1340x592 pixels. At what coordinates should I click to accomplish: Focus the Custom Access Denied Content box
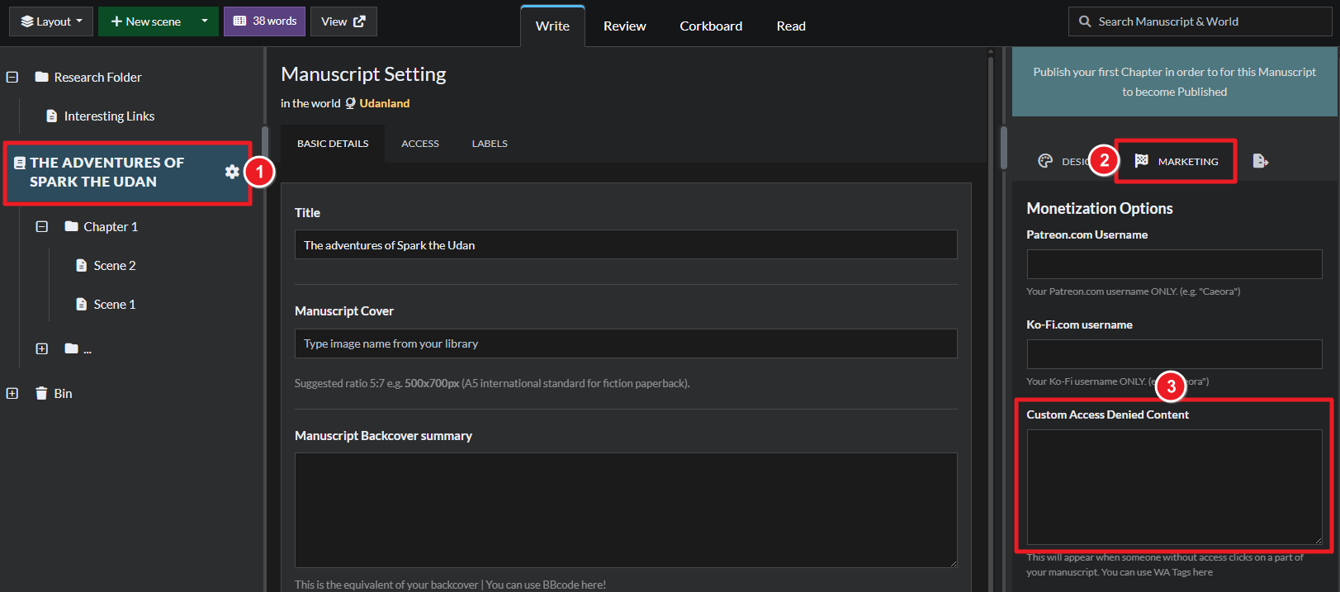1174,487
